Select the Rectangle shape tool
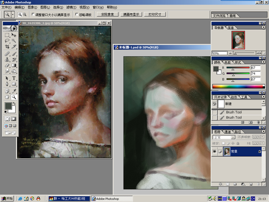The height and width of the screenshot is (202, 269). click(14, 84)
